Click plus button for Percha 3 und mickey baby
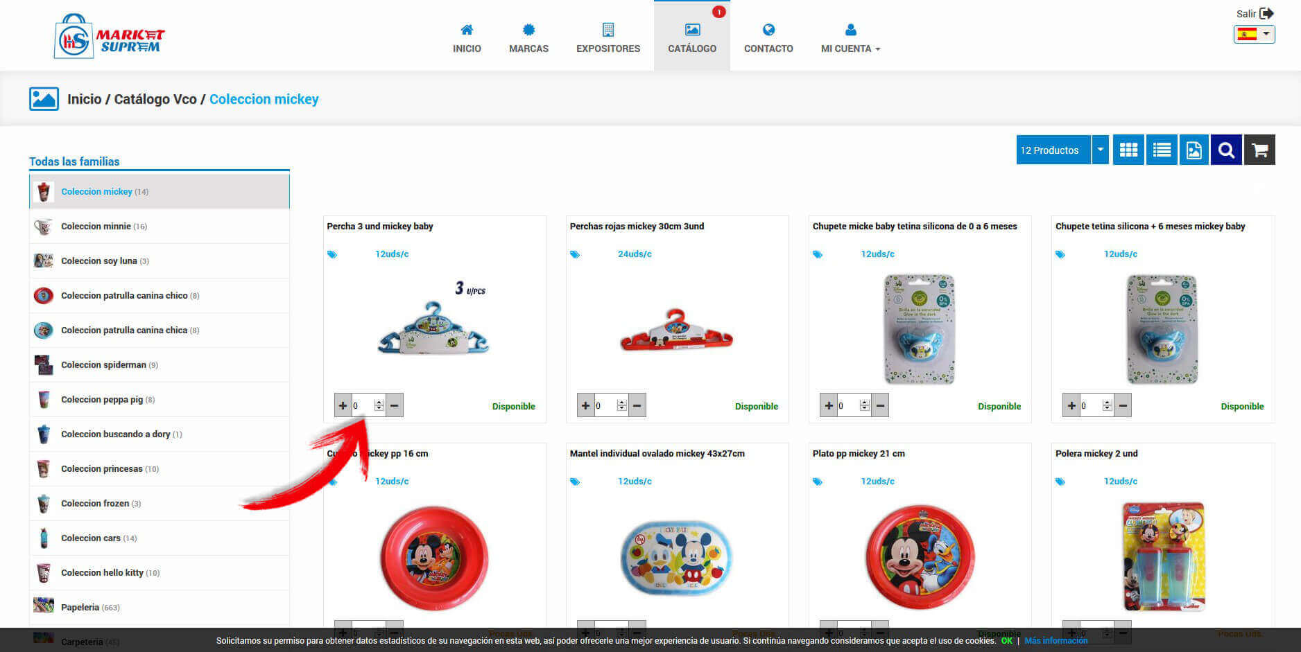Image resolution: width=1301 pixels, height=652 pixels. [x=343, y=406]
